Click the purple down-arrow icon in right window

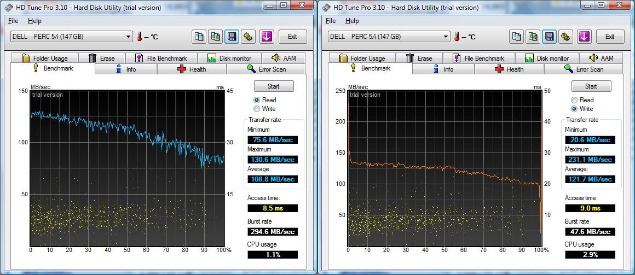[x=584, y=37]
